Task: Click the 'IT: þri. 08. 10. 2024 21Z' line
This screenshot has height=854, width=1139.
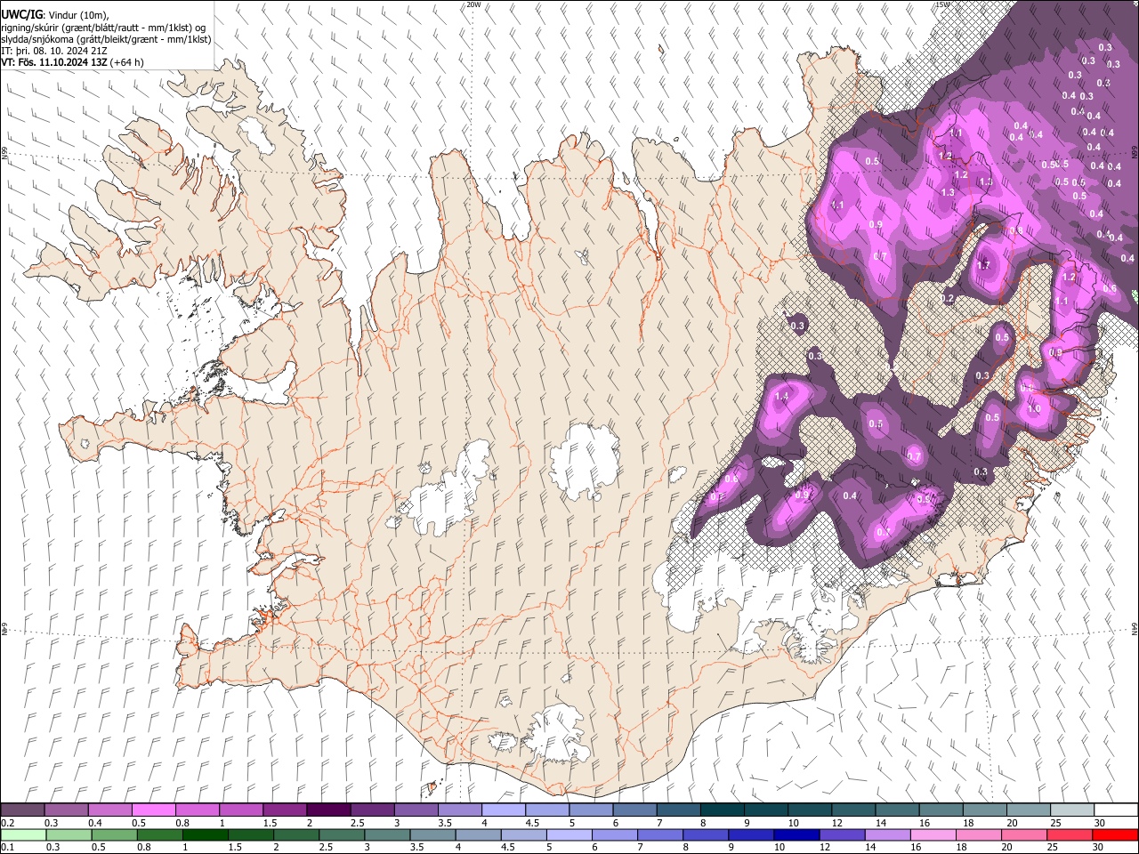Action: tap(54, 51)
